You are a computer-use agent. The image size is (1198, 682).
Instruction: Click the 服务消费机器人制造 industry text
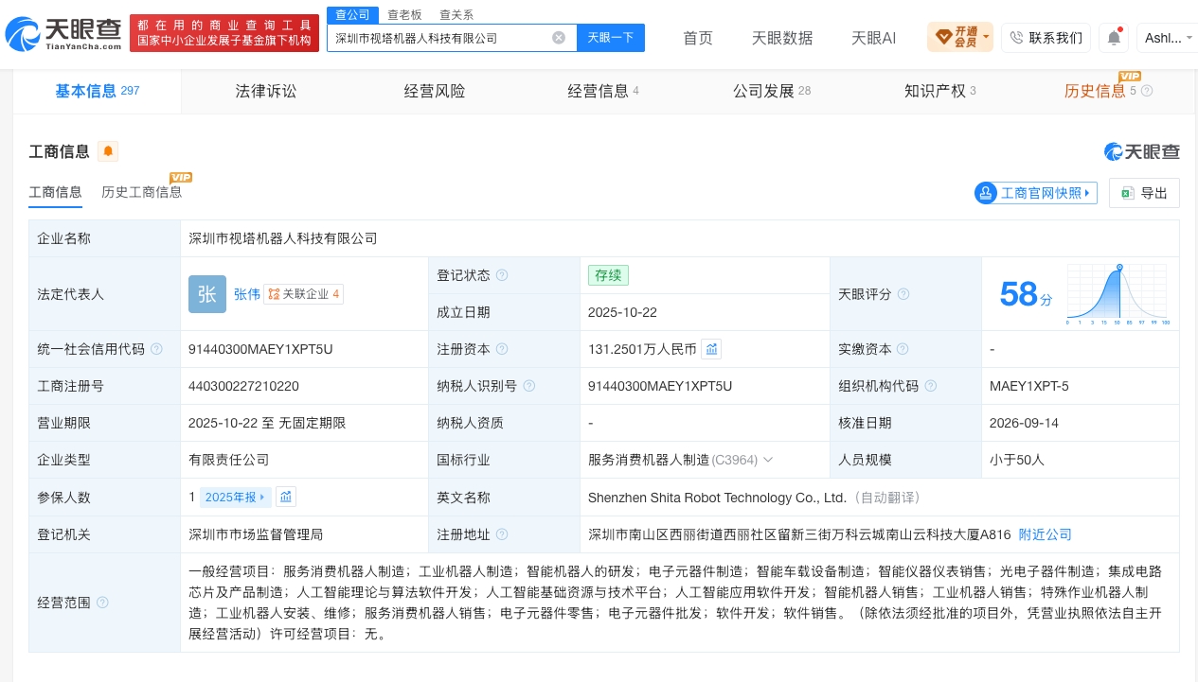(x=649, y=460)
